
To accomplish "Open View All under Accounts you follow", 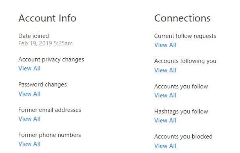I will click(x=165, y=95).
